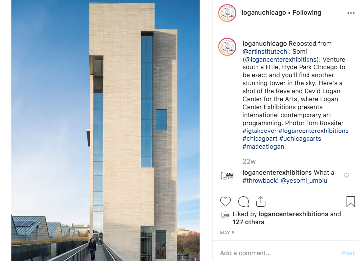Follow the #igtakeover hashtag link

point(259,130)
